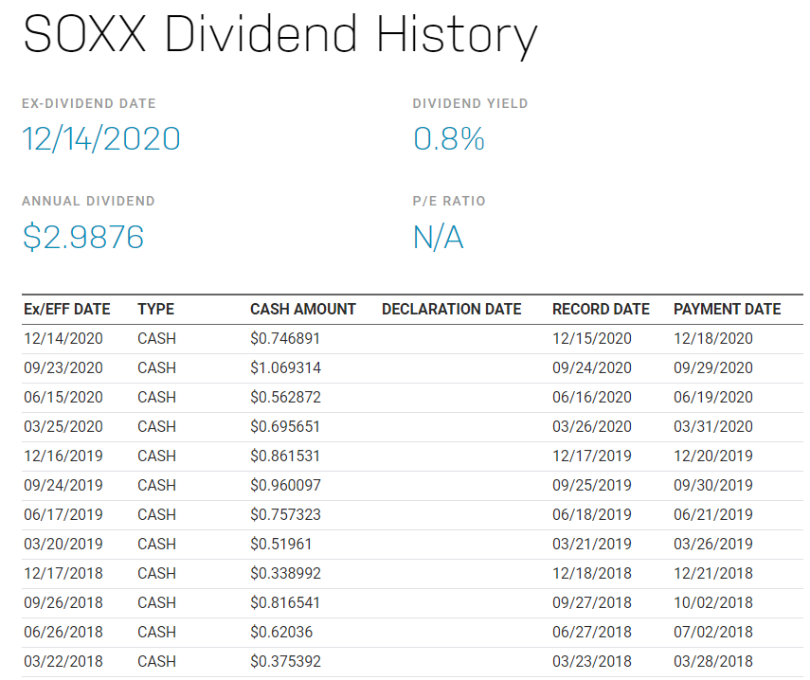Click cash amount $1.069314
810x680 pixels.
point(286,367)
